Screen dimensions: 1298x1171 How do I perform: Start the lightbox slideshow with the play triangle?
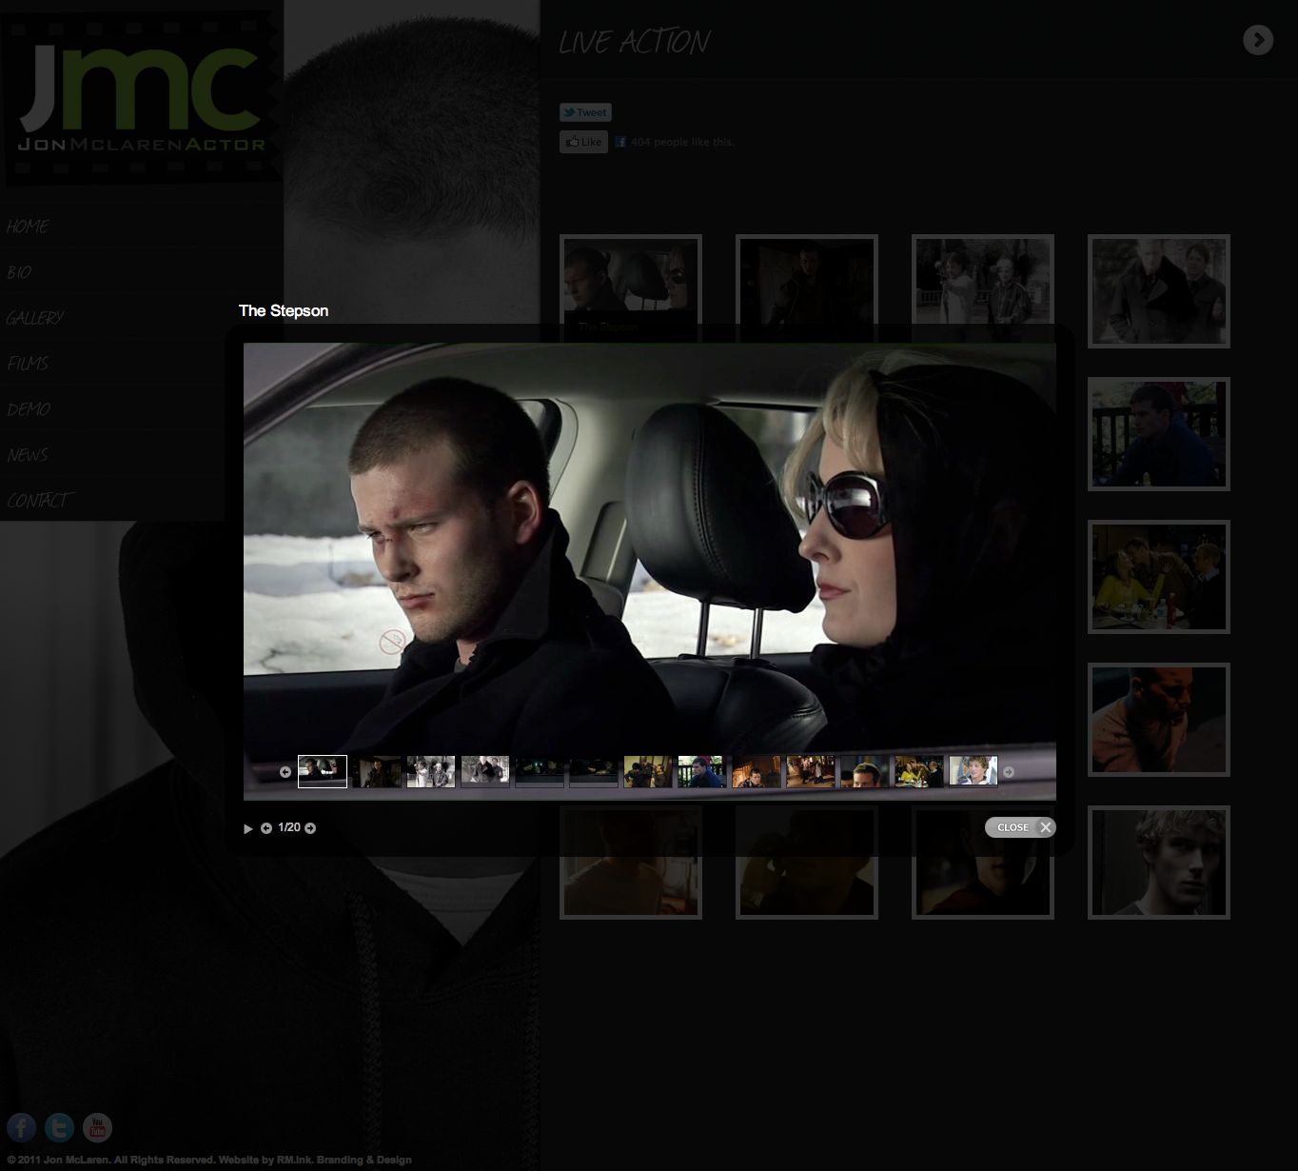click(x=248, y=828)
